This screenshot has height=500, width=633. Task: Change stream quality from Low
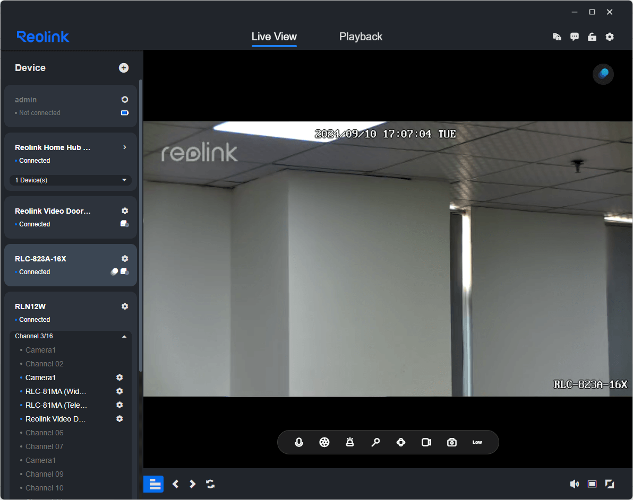pos(477,442)
